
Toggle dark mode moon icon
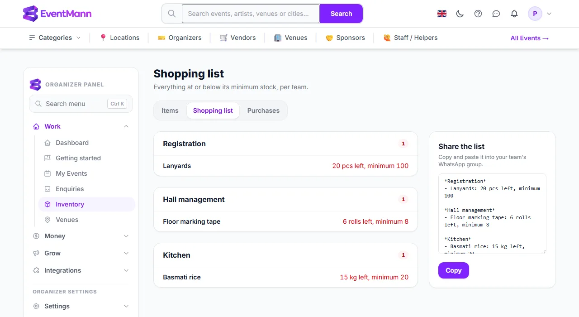(x=460, y=14)
